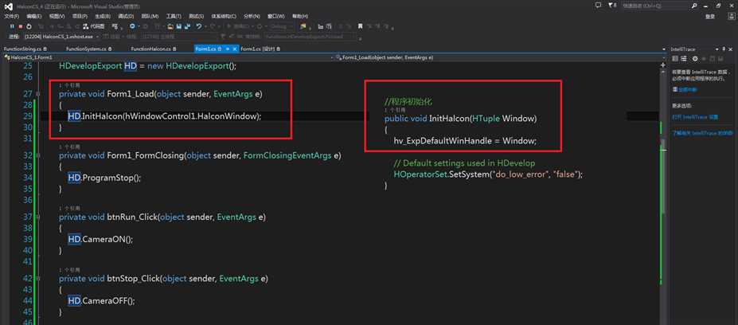Image resolution: width=738 pixels, height=325 pixels.
Task: Open the IntelliTrace panel window position dropdown
Action: pos(717,49)
